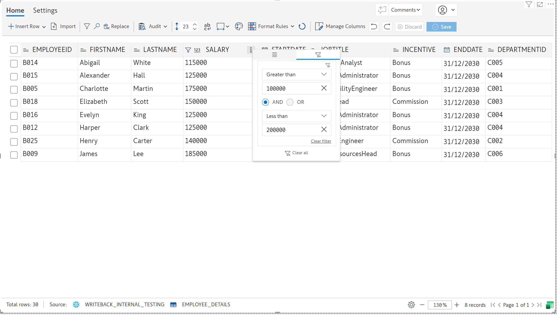Open settings gear in status bar
The image size is (557, 315).
(411, 305)
